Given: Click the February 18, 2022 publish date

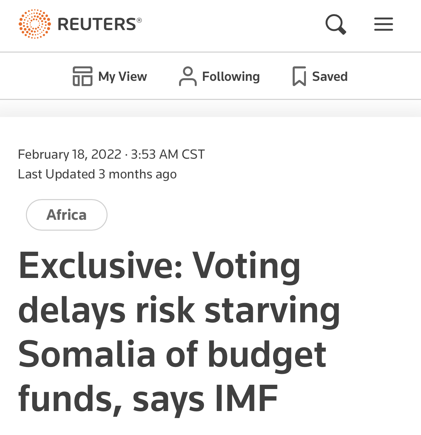Looking at the screenshot, I should (x=70, y=154).
